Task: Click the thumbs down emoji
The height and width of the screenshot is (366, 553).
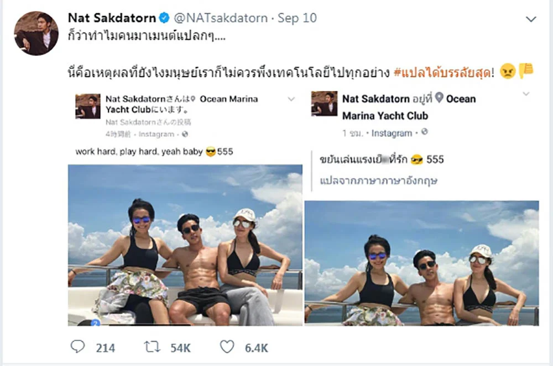Action: [x=526, y=71]
